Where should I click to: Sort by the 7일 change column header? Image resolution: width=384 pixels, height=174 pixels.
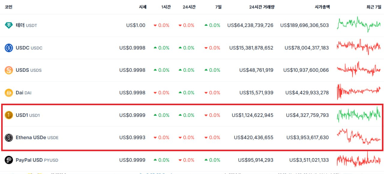(218, 7)
